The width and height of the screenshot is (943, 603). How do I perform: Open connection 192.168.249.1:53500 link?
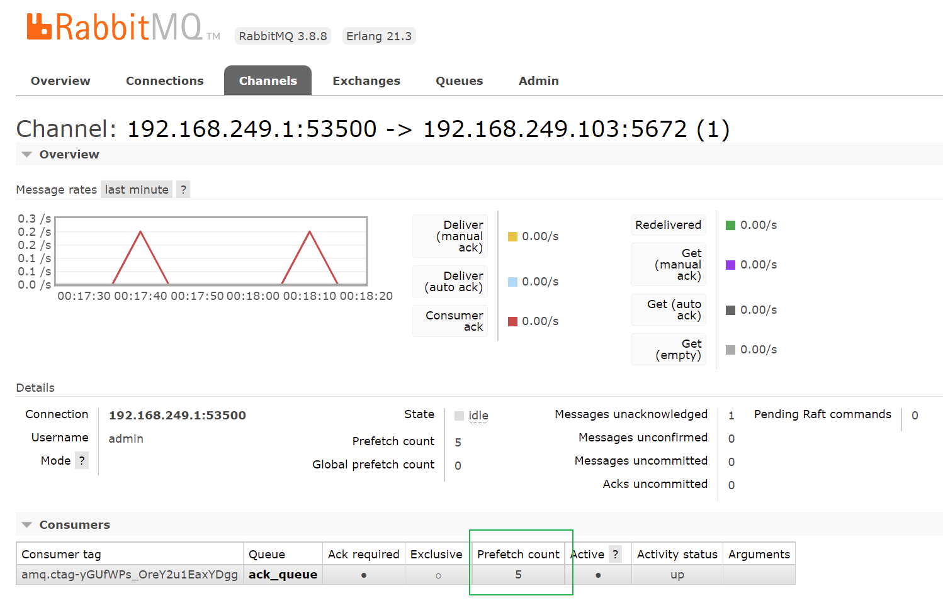178,416
